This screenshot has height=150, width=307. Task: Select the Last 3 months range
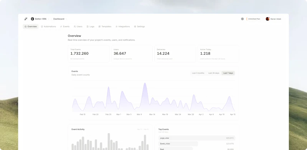[198, 73]
